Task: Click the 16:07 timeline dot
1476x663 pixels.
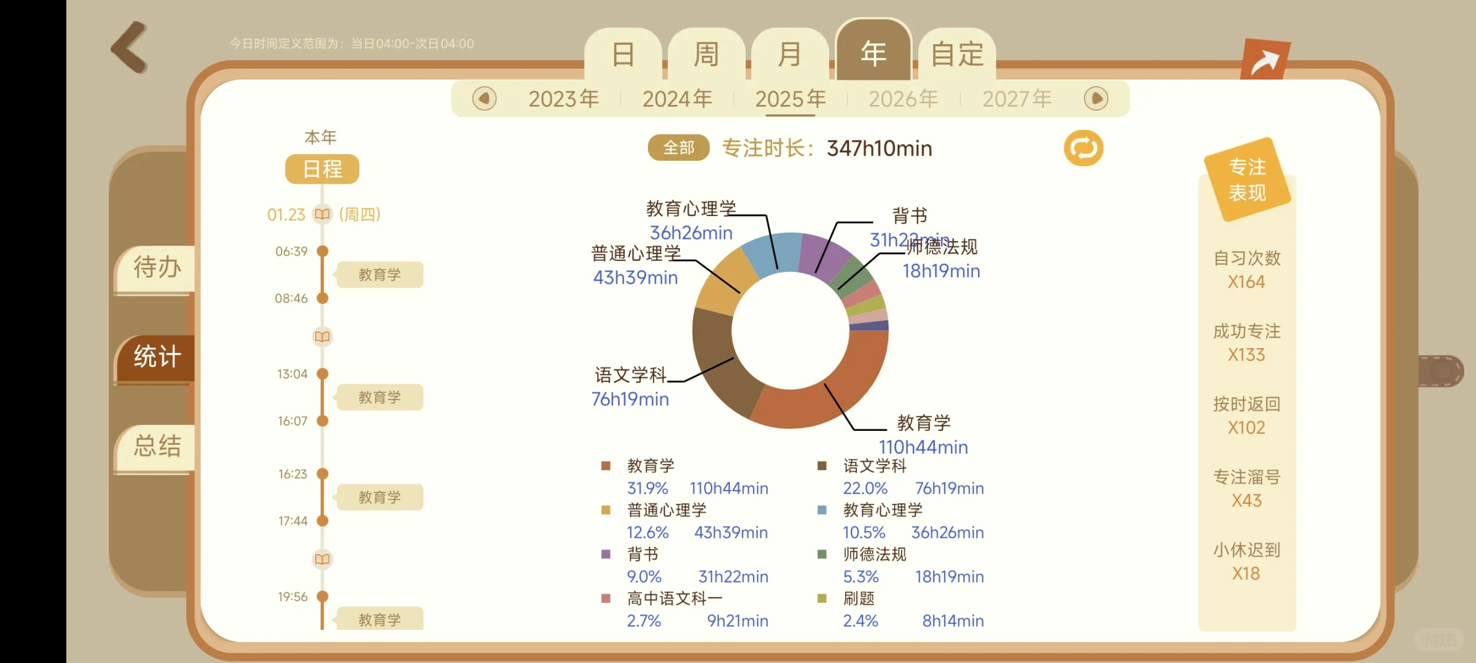Action: [x=322, y=421]
